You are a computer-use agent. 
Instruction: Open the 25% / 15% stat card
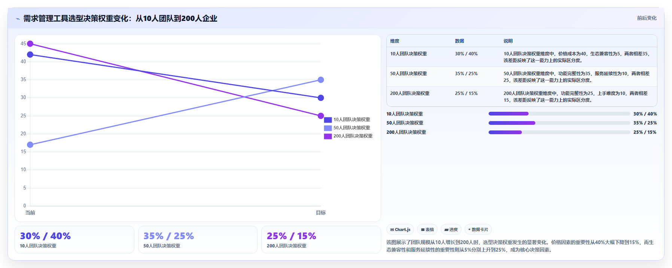point(321,240)
